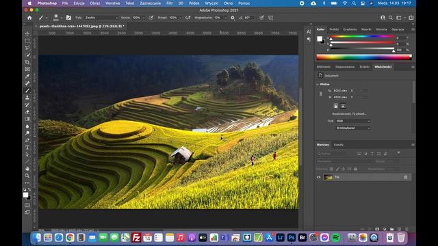The width and height of the screenshot is (438, 246).
Task: Hide the Tło layer with eye icon
Action: [318, 177]
